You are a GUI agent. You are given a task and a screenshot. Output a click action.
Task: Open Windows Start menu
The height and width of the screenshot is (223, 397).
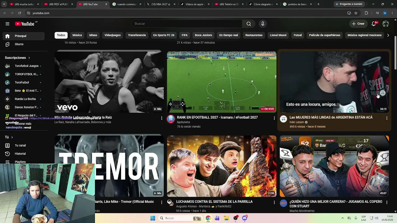click(153, 218)
